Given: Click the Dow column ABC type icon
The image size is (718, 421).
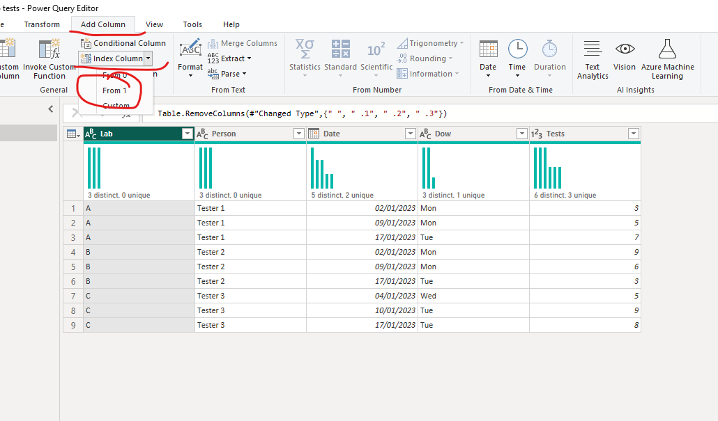Looking at the screenshot, I should tap(425, 134).
